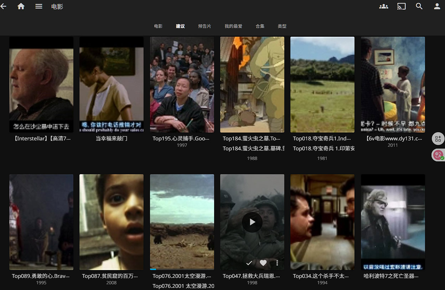Favorite Top047 拯救大兵瑞恩 with the heart icon
Image resolution: width=445 pixels, height=290 pixels.
tap(263, 263)
